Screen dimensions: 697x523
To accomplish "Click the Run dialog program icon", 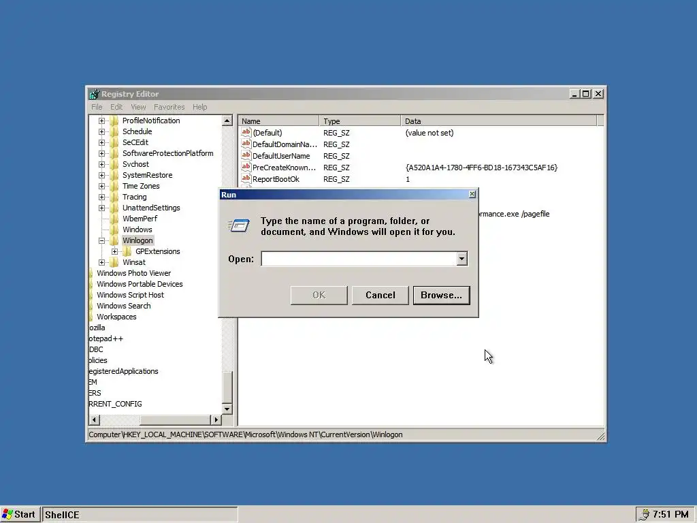I will pos(239,226).
